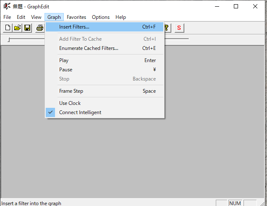267x206 pixels.
Task: Close the open Graph menu
Action: 54,17
